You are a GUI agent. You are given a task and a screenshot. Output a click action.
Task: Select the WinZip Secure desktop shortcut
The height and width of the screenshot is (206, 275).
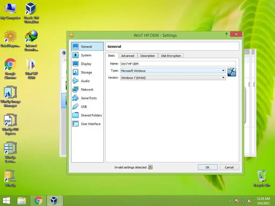click(x=10, y=152)
